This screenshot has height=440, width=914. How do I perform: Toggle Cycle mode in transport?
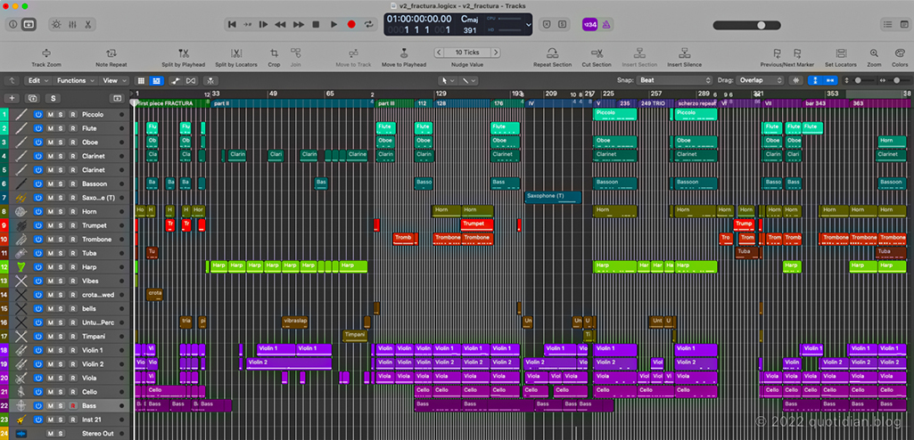point(368,24)
